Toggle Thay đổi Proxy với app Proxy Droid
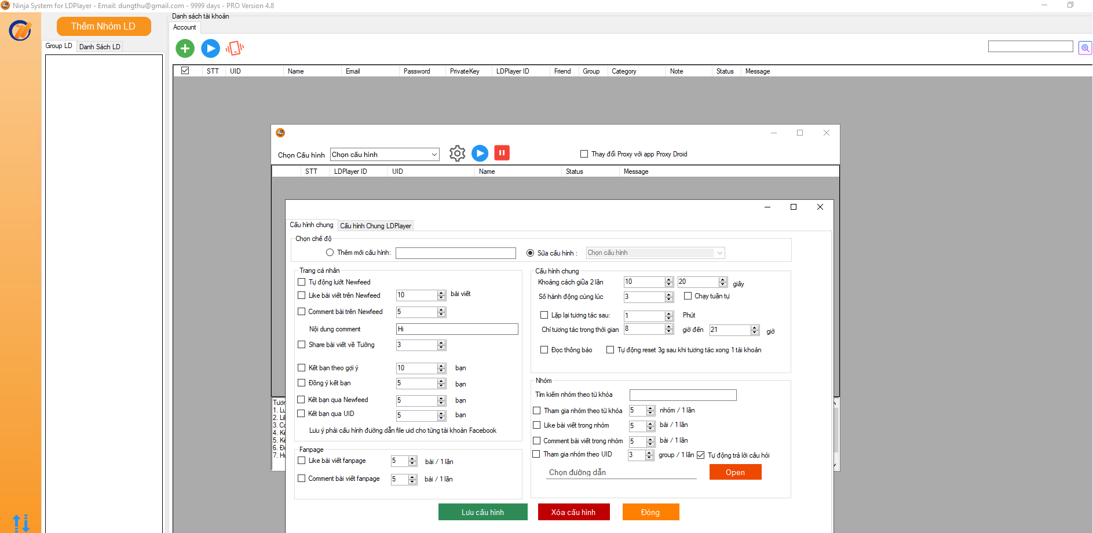Screen dimensions: 1093x533 click(x=584, y=154)
